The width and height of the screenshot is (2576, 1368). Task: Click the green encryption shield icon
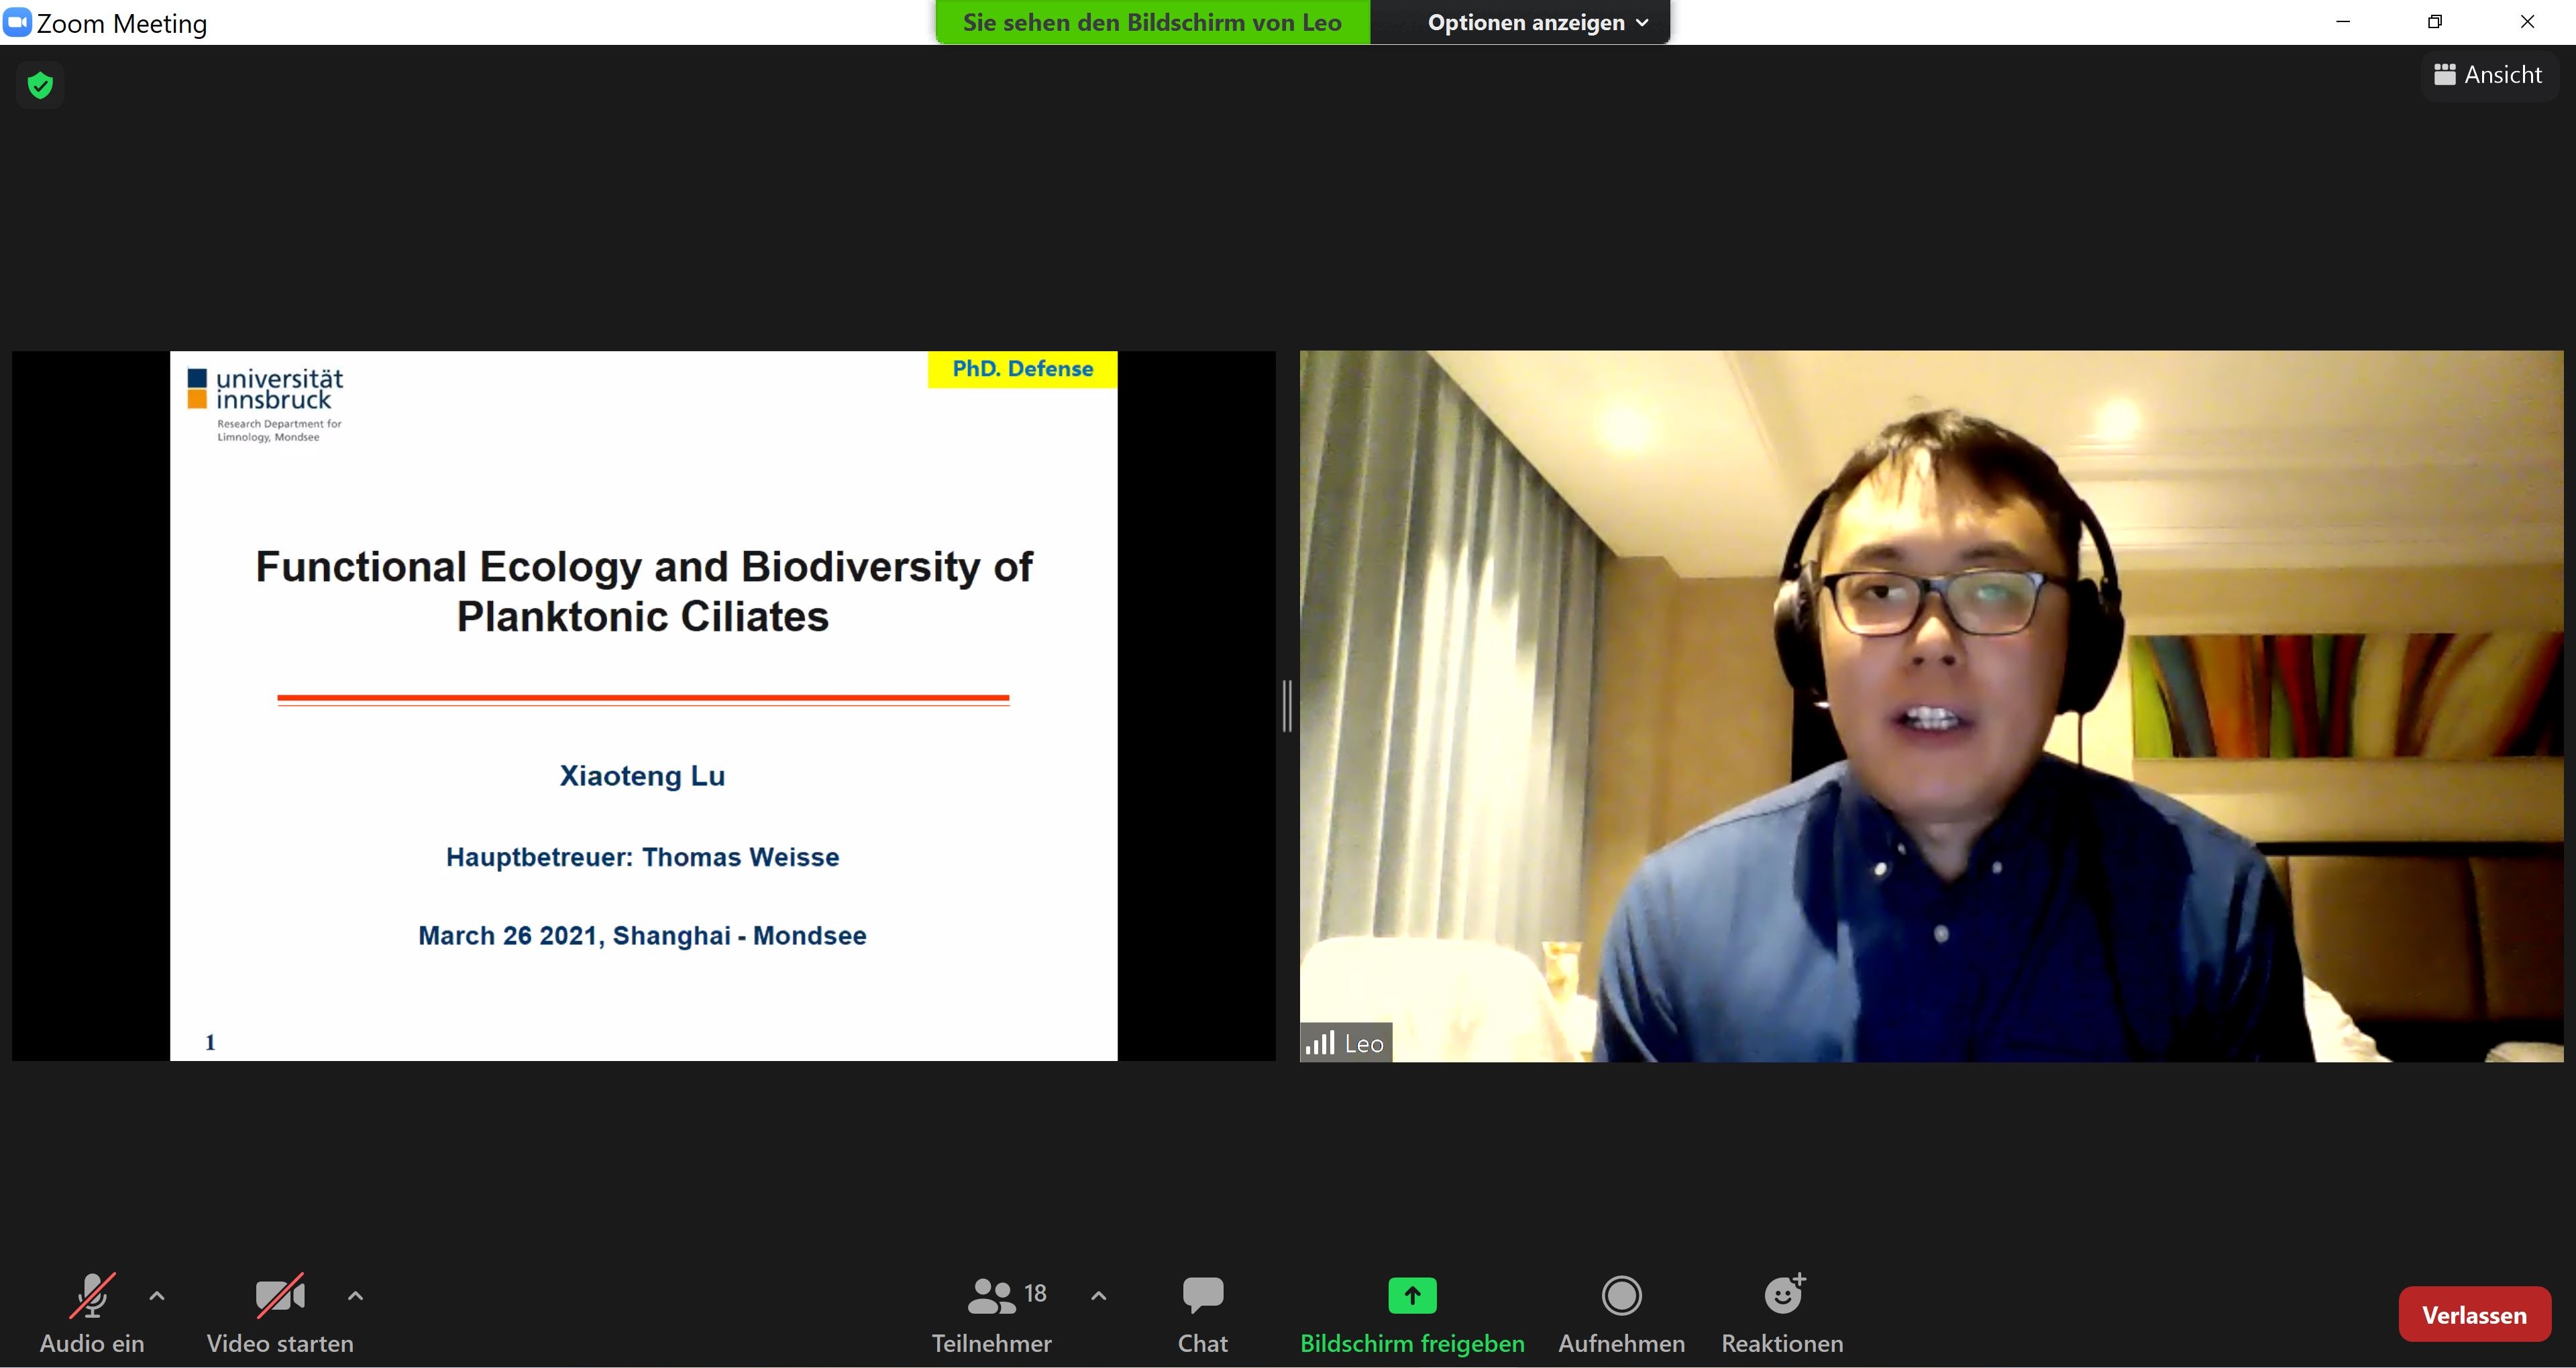pyautogui.click(x=40, y=86)
